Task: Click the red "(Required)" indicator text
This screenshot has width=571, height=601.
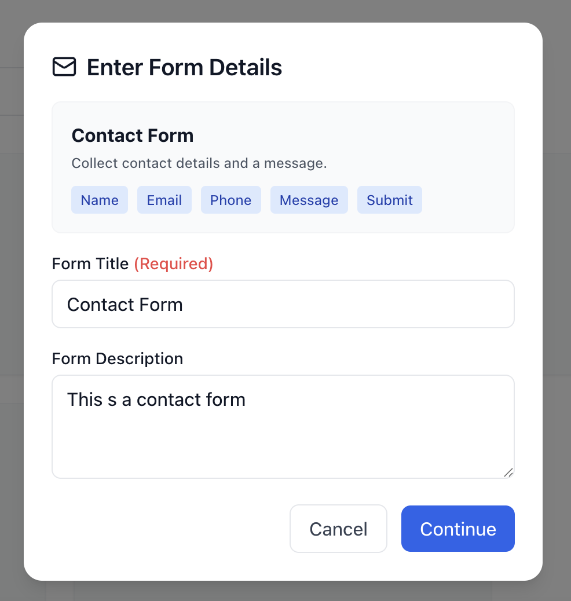Action: [x=174, y=264]
